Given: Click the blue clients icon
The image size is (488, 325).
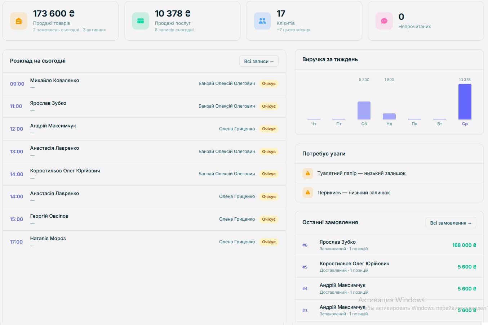Looking at the screenshot, I should (x=262, y=21).
